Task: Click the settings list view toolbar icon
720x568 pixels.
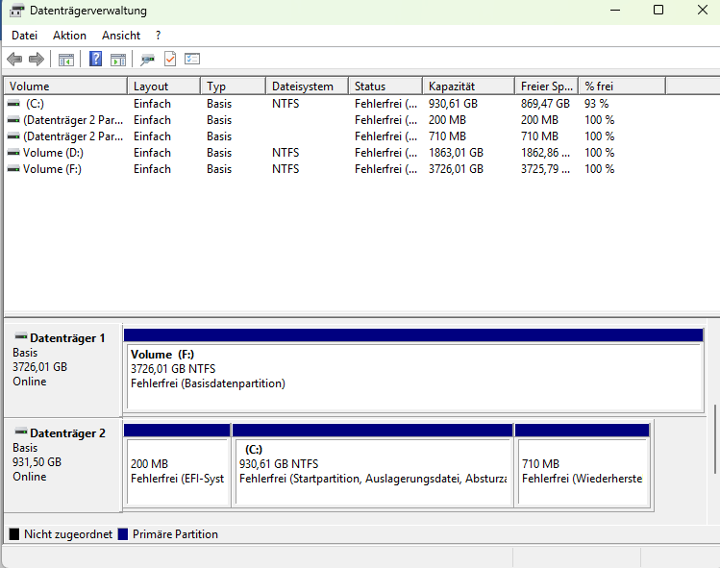Action: point(192,59)
